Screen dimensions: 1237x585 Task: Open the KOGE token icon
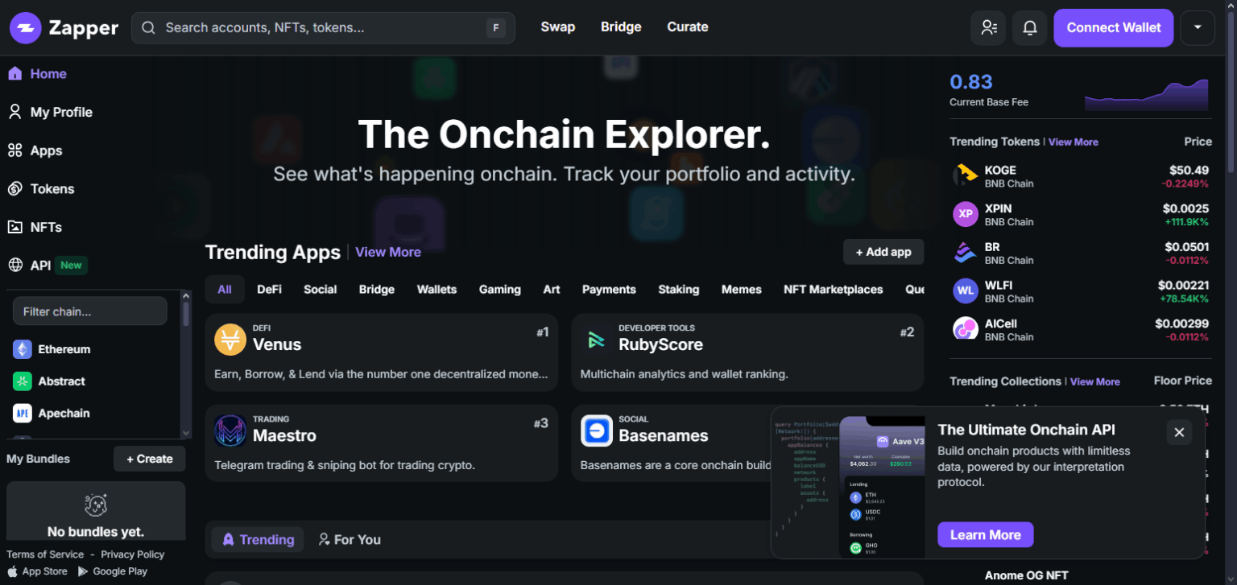(965, 175)
